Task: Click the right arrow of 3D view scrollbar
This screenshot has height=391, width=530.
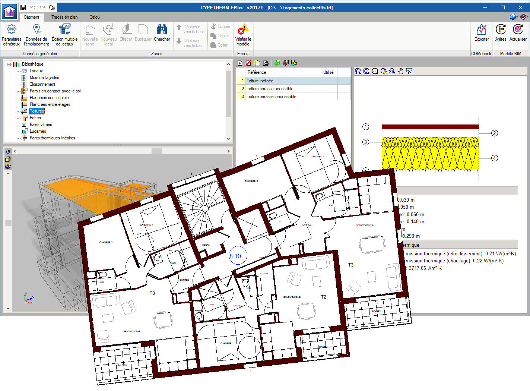Action: click(x=229, y=151)
